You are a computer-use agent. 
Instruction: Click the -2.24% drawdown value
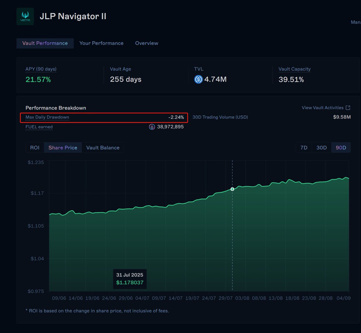click(176, 117)
